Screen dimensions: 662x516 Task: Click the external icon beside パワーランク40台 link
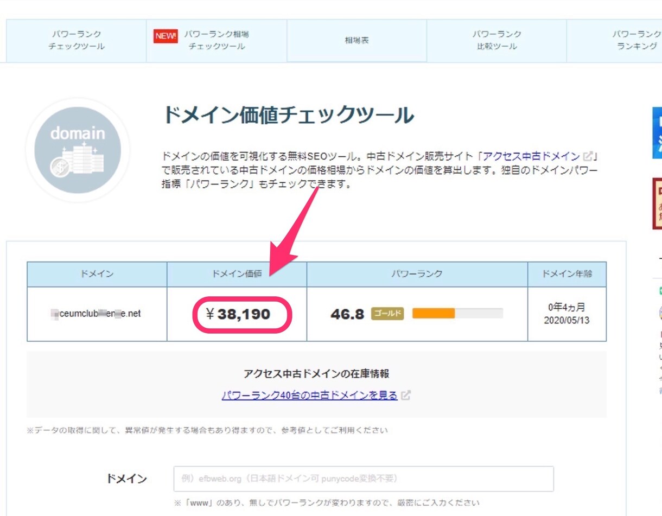click(x=406, y=395)
